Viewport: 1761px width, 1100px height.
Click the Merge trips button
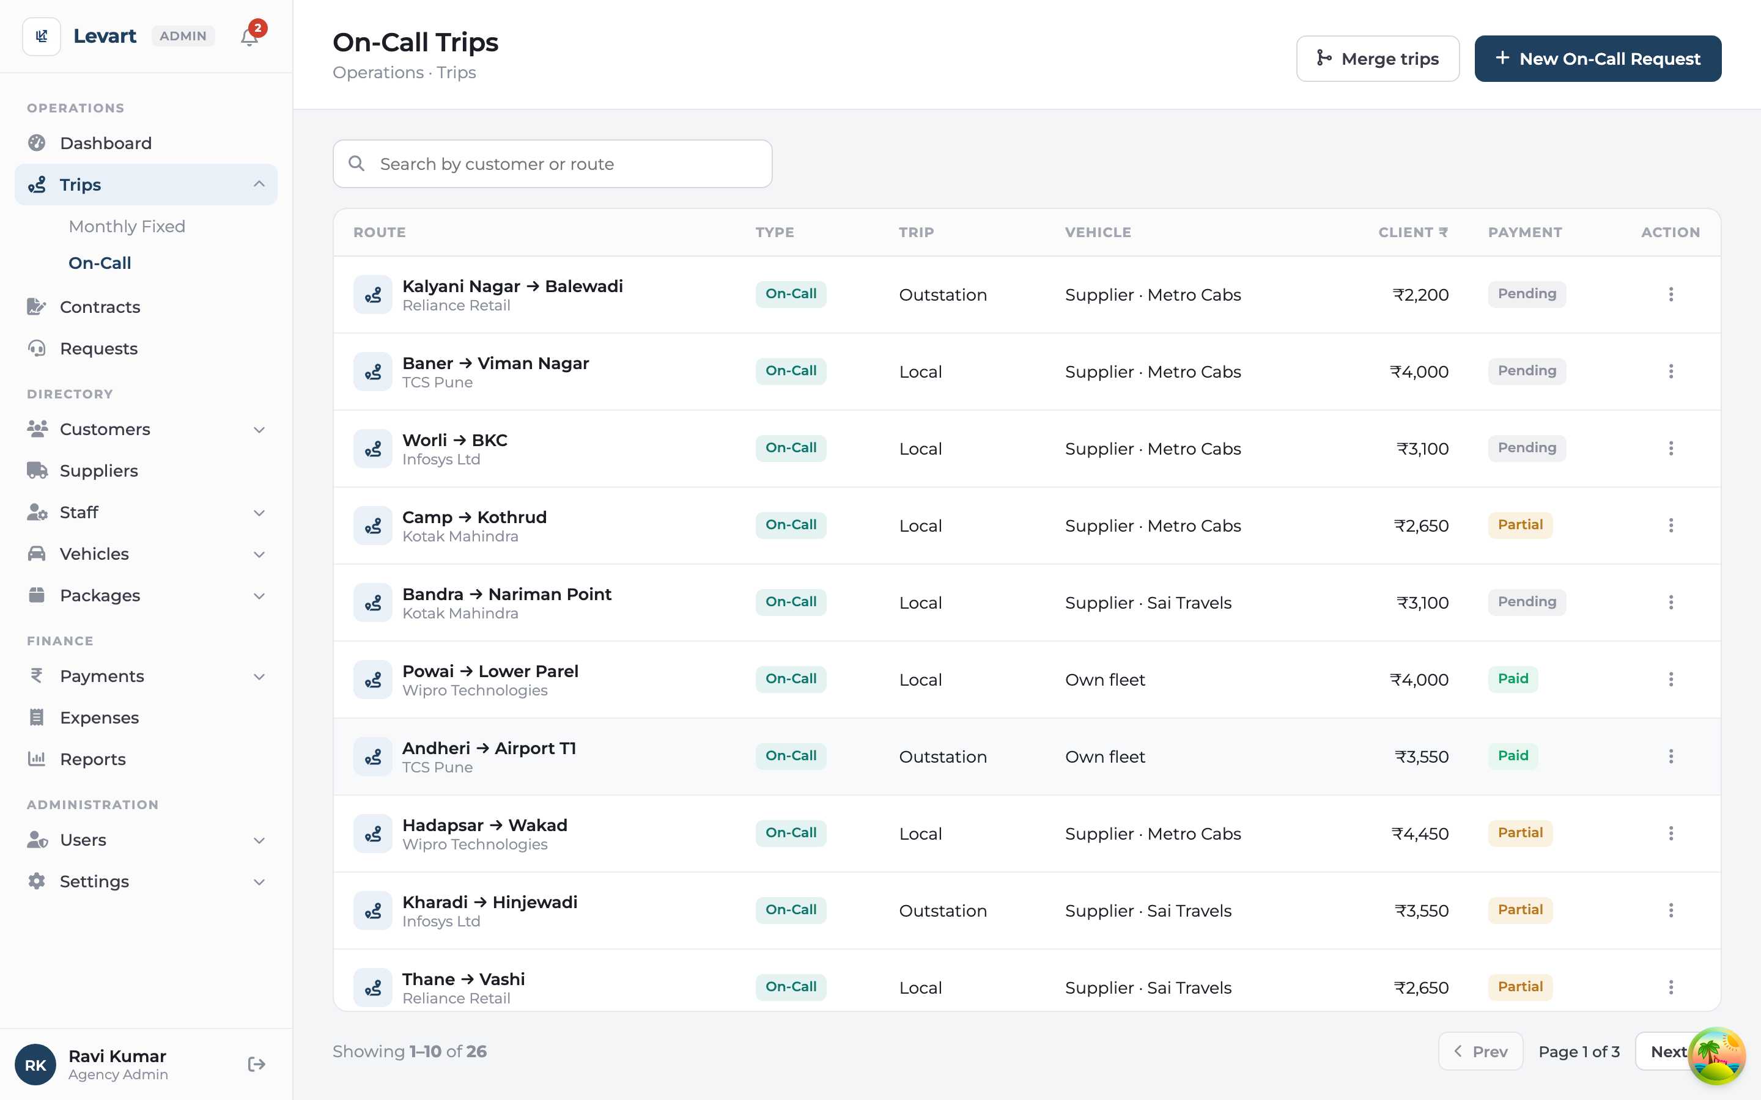pyautogui.click(x=1378, y=58)
